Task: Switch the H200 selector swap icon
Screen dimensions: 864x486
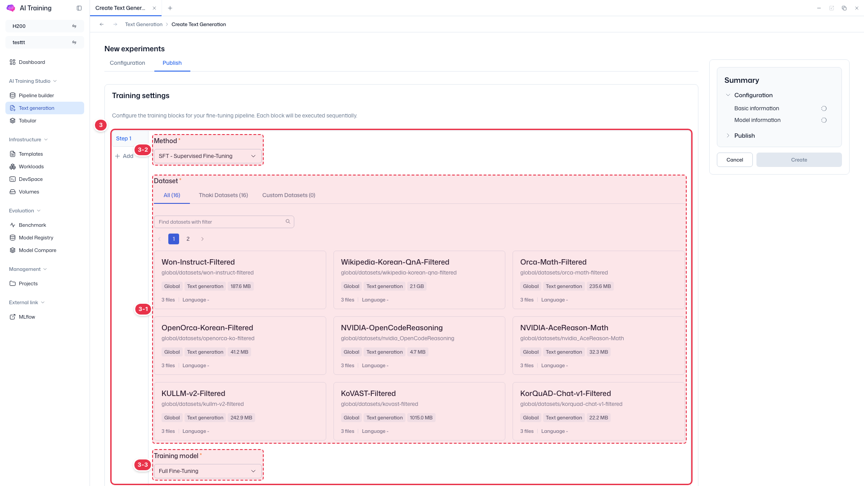Action: pos(74,26)
